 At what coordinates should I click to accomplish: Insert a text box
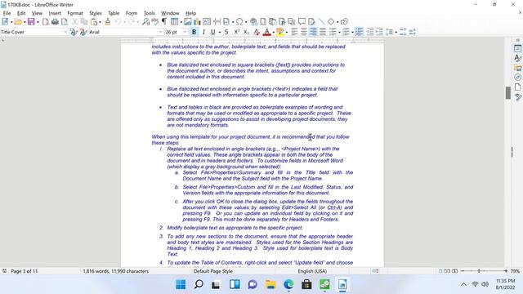pos(207,22)
